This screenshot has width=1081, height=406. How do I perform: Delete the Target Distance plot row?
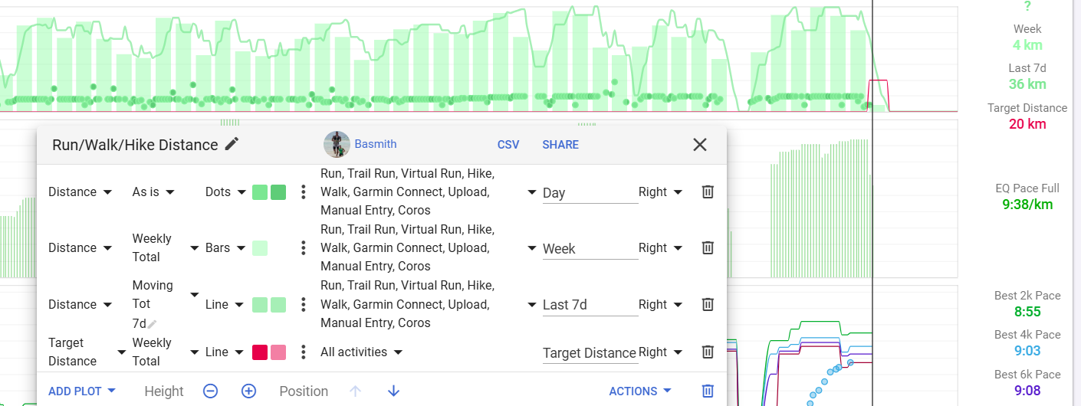[x=708, y=352]
